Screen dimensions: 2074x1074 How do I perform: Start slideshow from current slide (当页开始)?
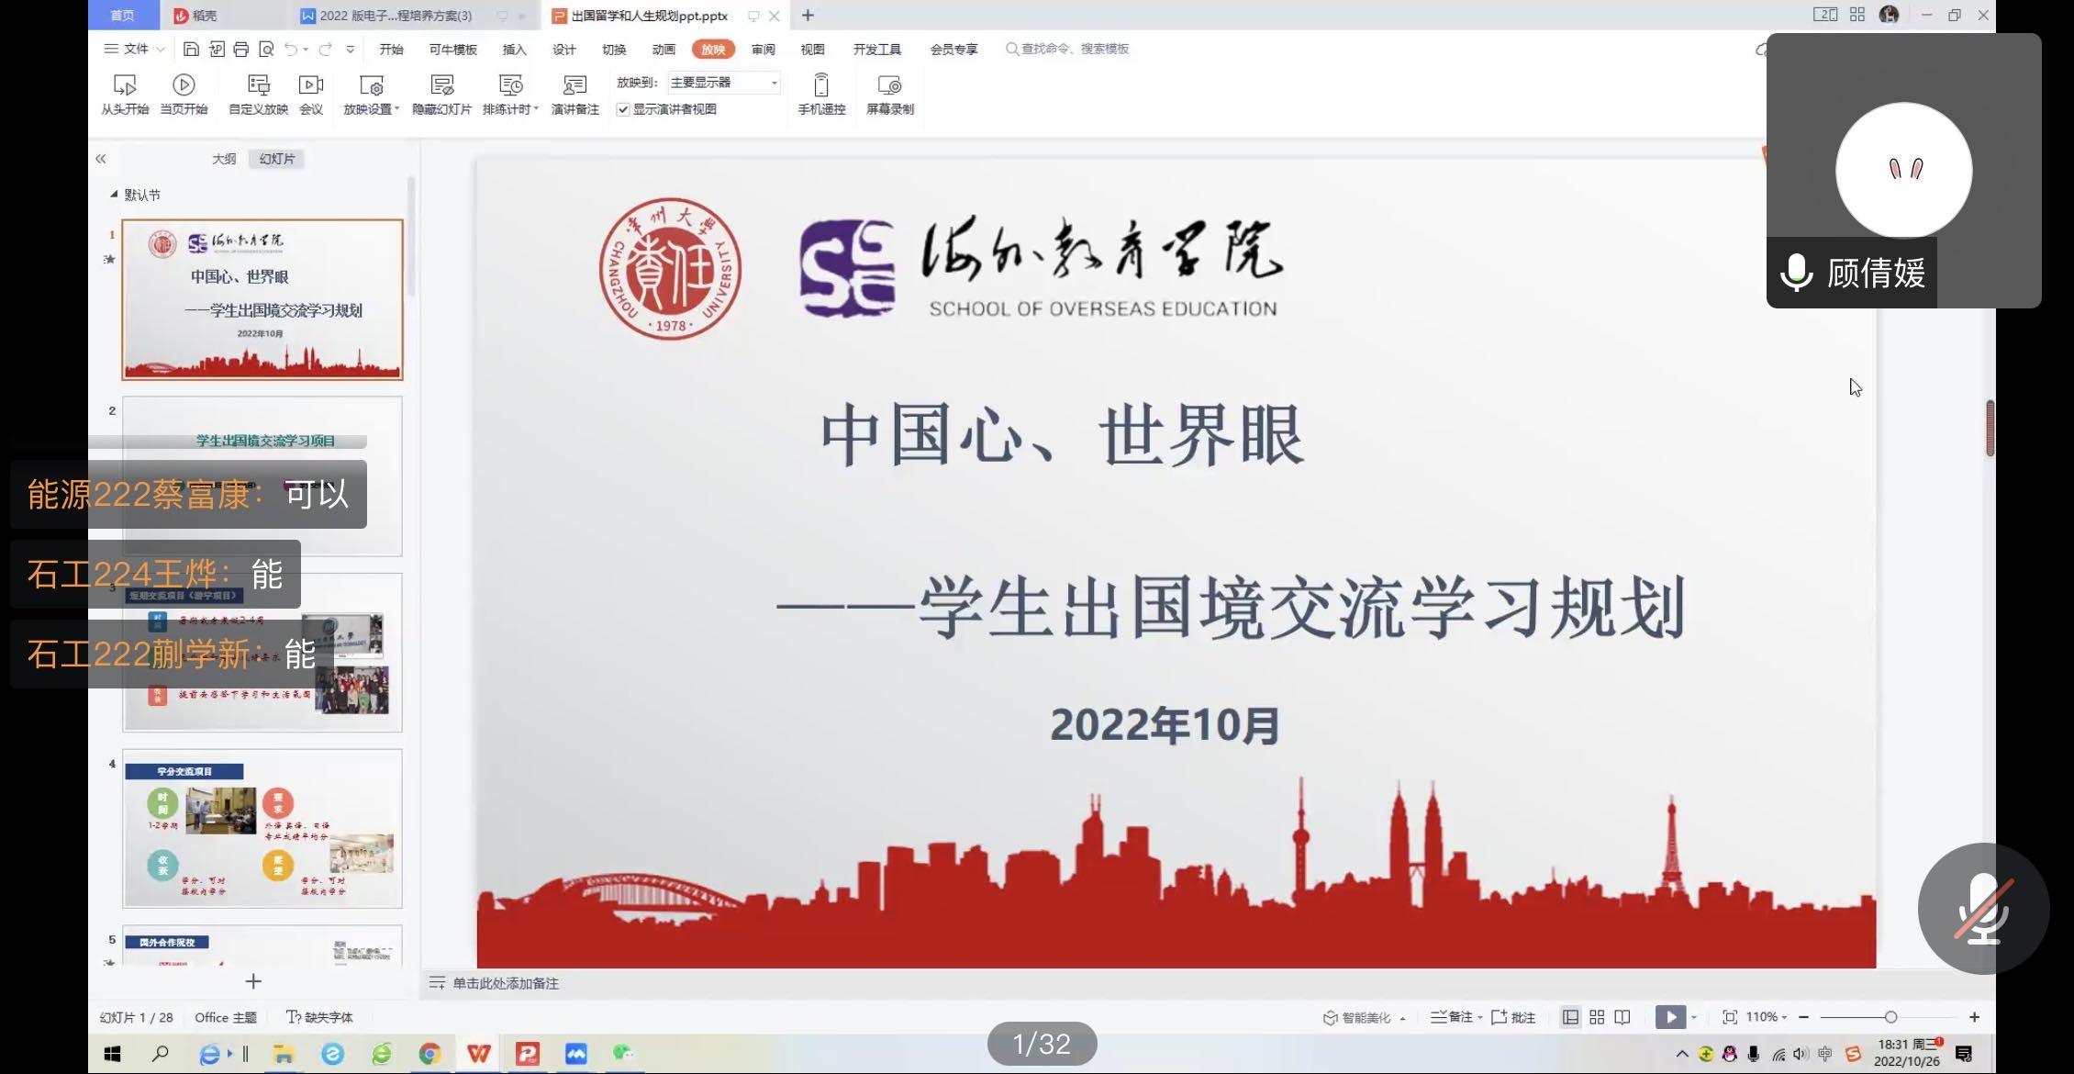click(184, 86)
